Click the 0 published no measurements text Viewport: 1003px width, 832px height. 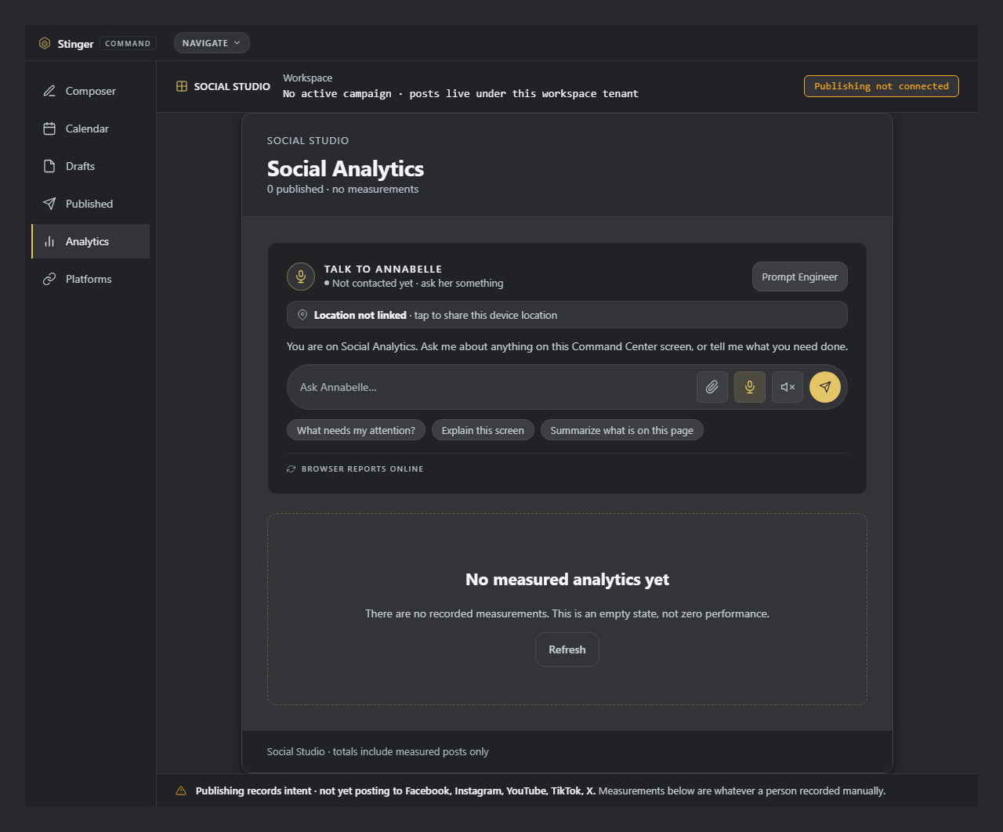pyautogui.click(x=342, y=189)
